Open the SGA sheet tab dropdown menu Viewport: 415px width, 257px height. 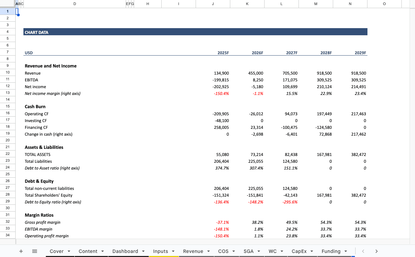[259, 251]
